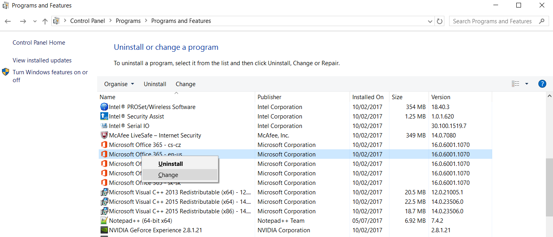Click the Programs breadcrumb
Viewport: 553px width, 237px height.
[x=128, y=21]
